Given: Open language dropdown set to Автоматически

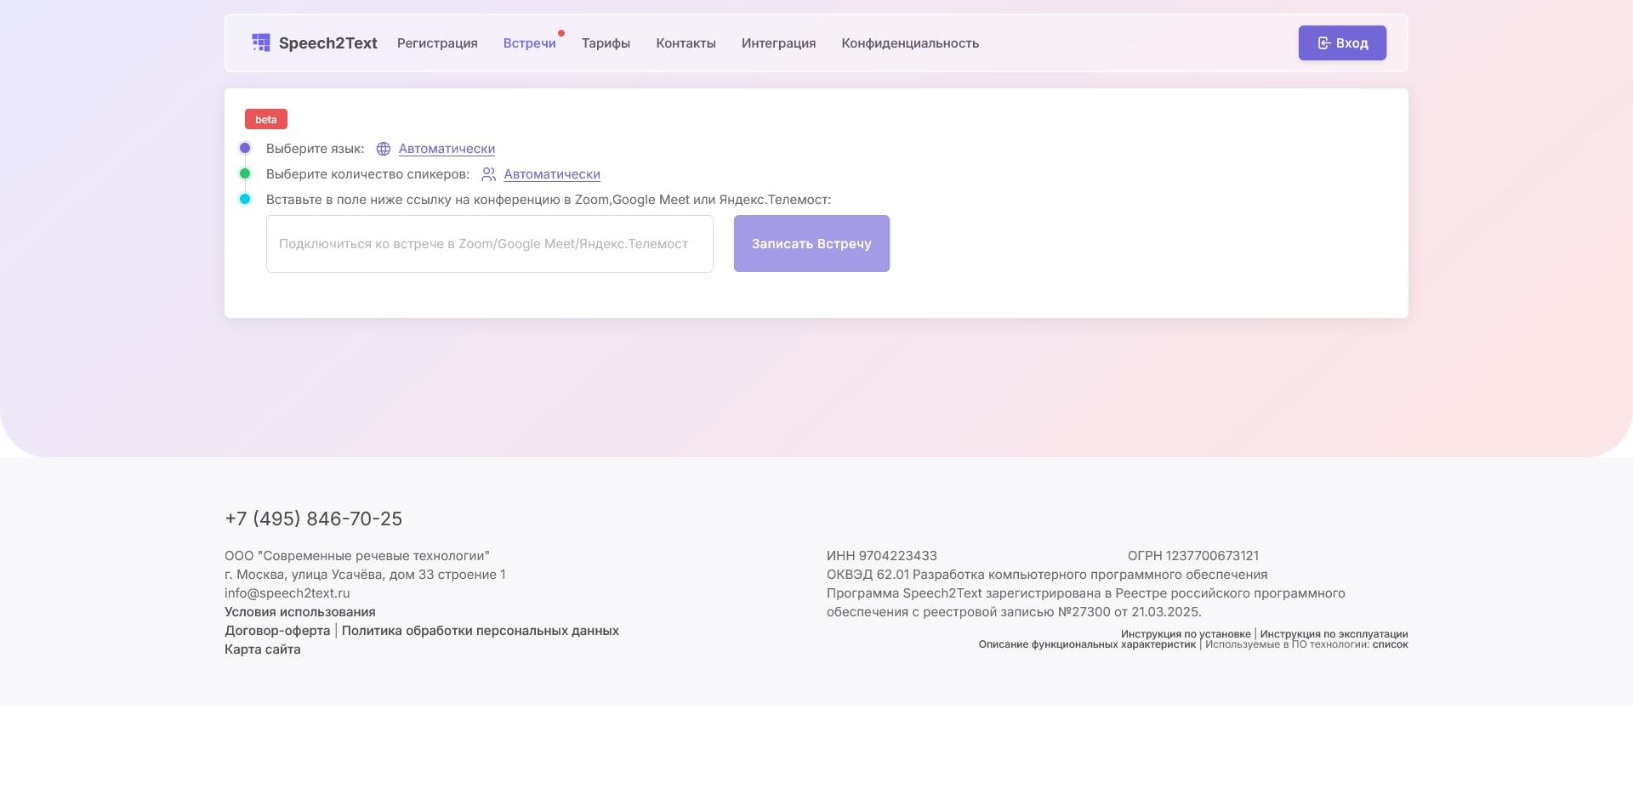Looking at the screenshot, I should coord(447,149).
